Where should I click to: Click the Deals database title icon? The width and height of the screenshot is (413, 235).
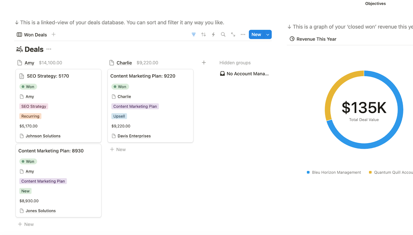coord(19,49)
